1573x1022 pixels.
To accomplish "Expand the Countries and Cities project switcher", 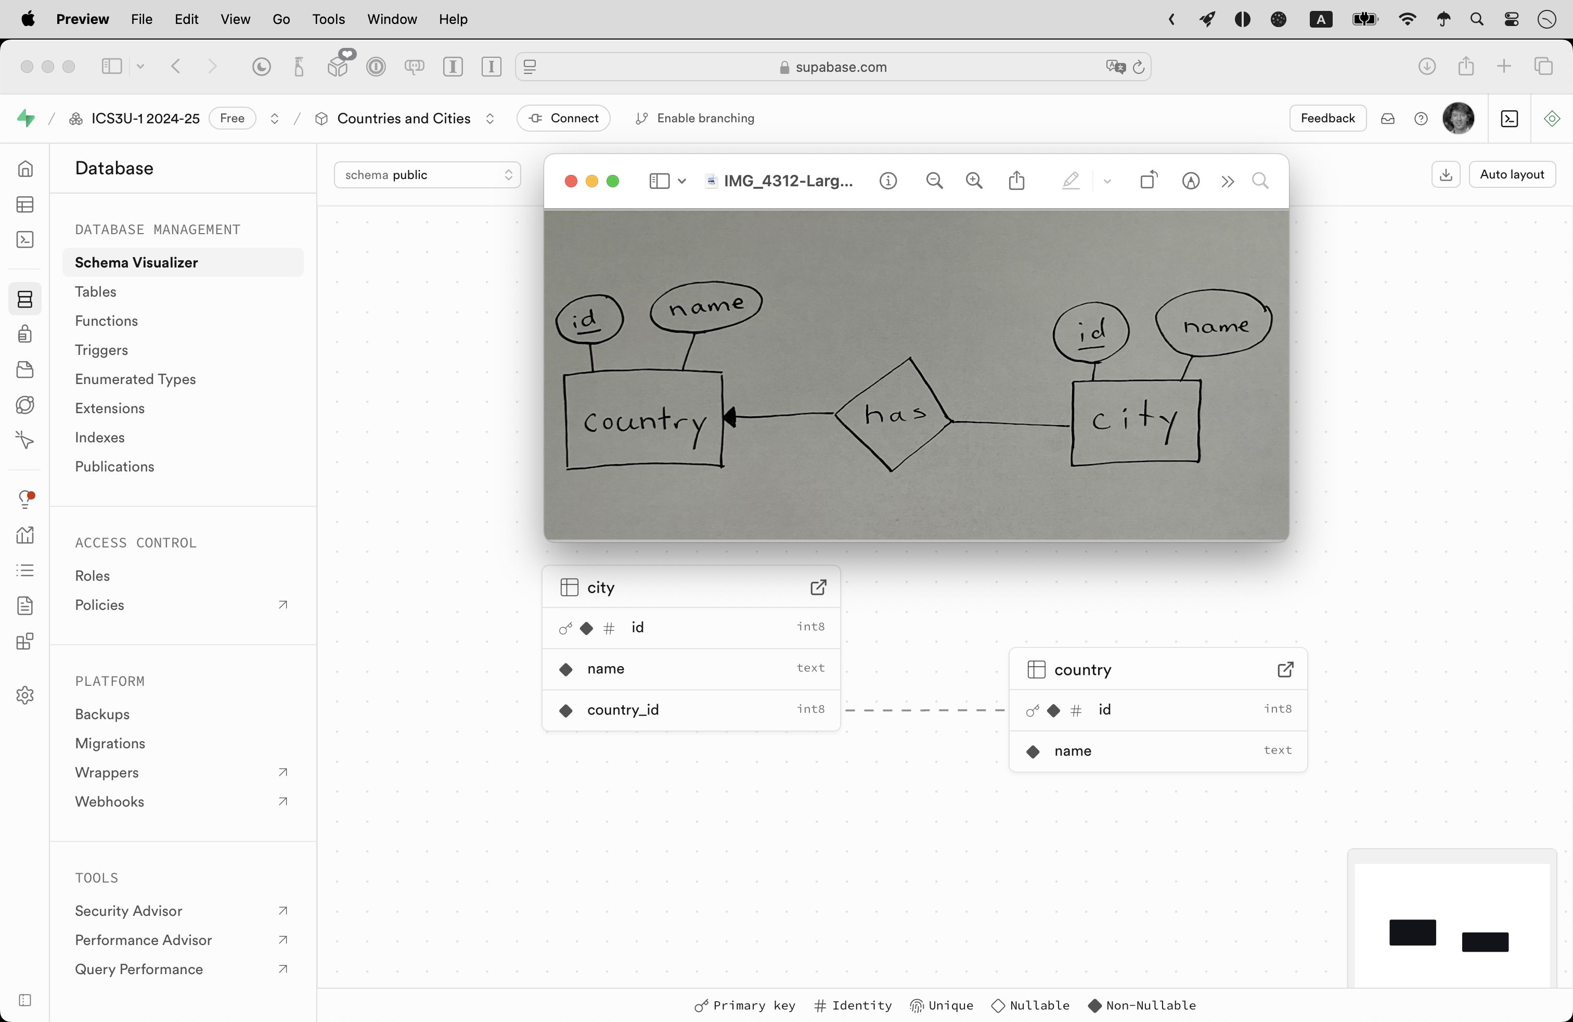I will coord(490,118).
